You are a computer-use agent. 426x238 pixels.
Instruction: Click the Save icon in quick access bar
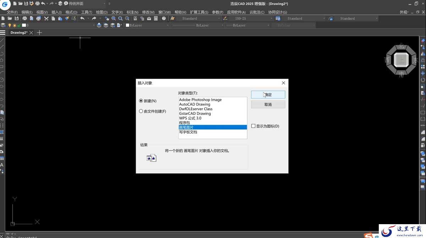coord(26,4)
